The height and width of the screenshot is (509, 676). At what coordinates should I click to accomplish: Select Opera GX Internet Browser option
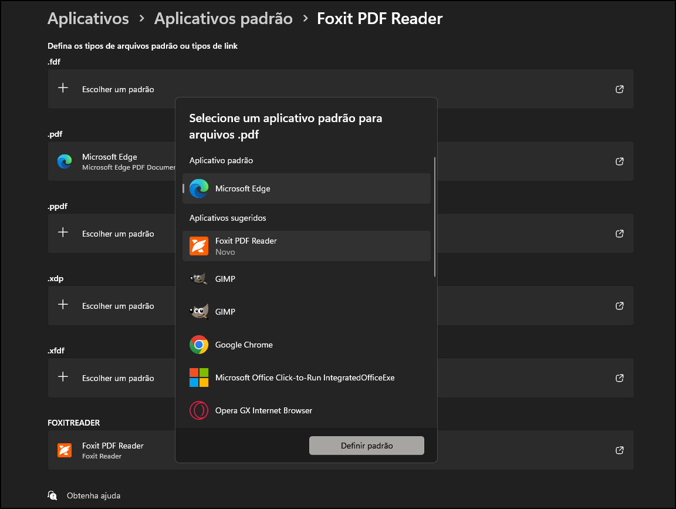coord(306,410)
